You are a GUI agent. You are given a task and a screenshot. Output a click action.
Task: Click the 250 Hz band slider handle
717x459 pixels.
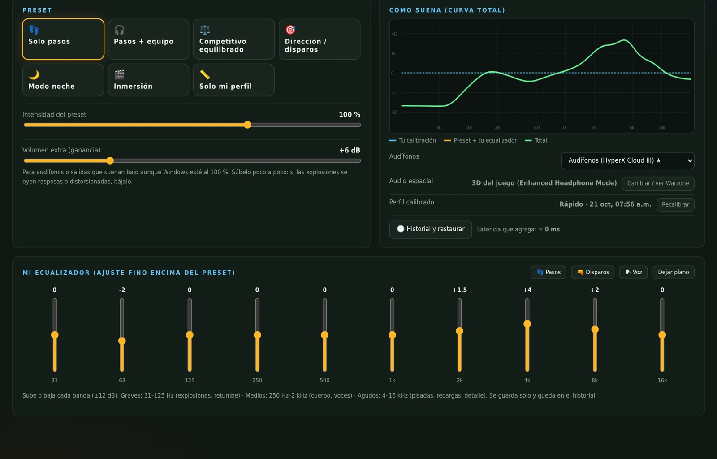click(257, 335)
